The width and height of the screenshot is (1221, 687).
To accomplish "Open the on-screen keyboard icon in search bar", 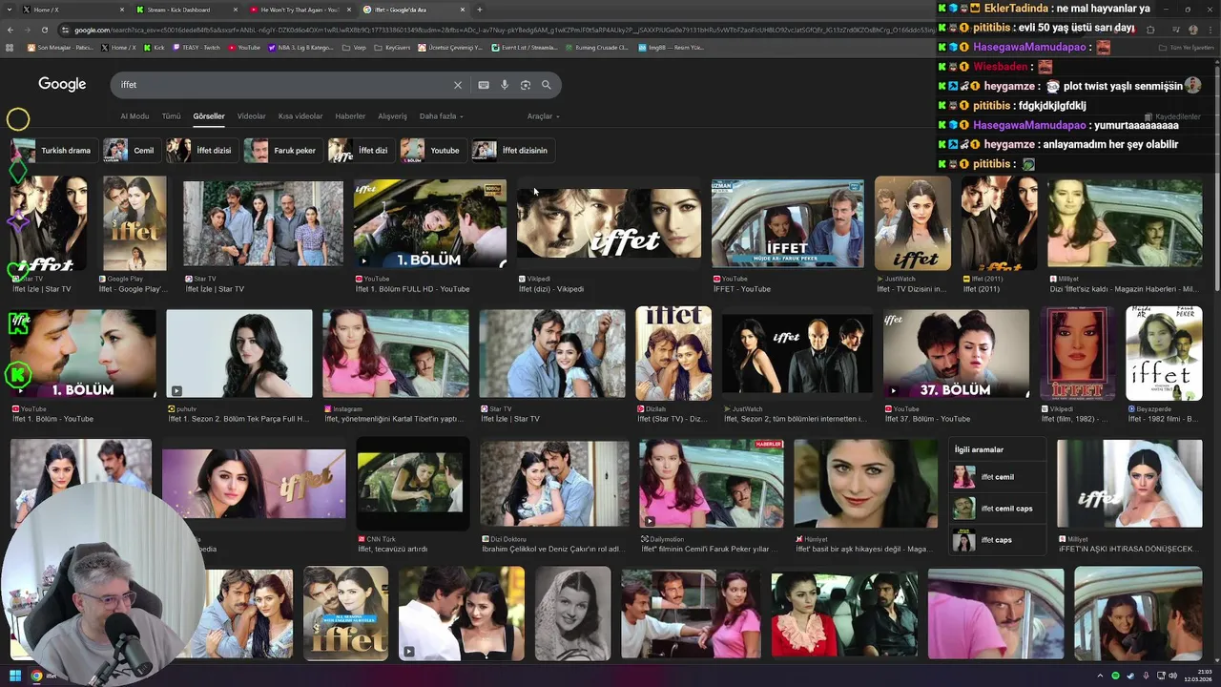I will pyautogui.click(x=484, y=85).
